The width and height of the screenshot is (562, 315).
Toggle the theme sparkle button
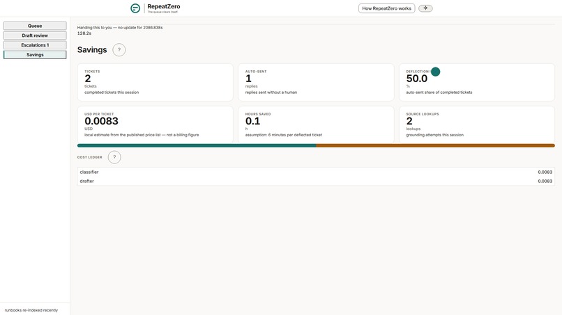(425, 8)
